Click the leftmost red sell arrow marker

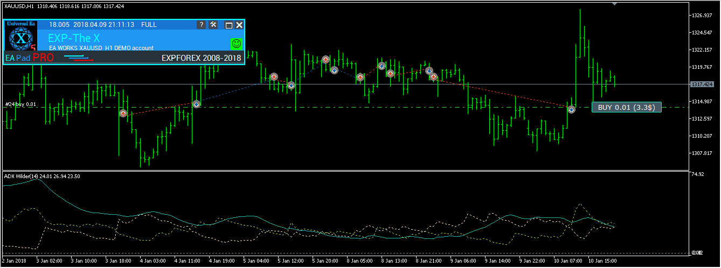click(123, 114)
